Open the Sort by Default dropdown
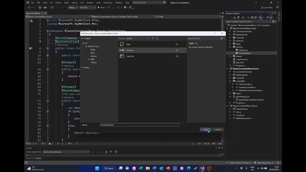 138,38
